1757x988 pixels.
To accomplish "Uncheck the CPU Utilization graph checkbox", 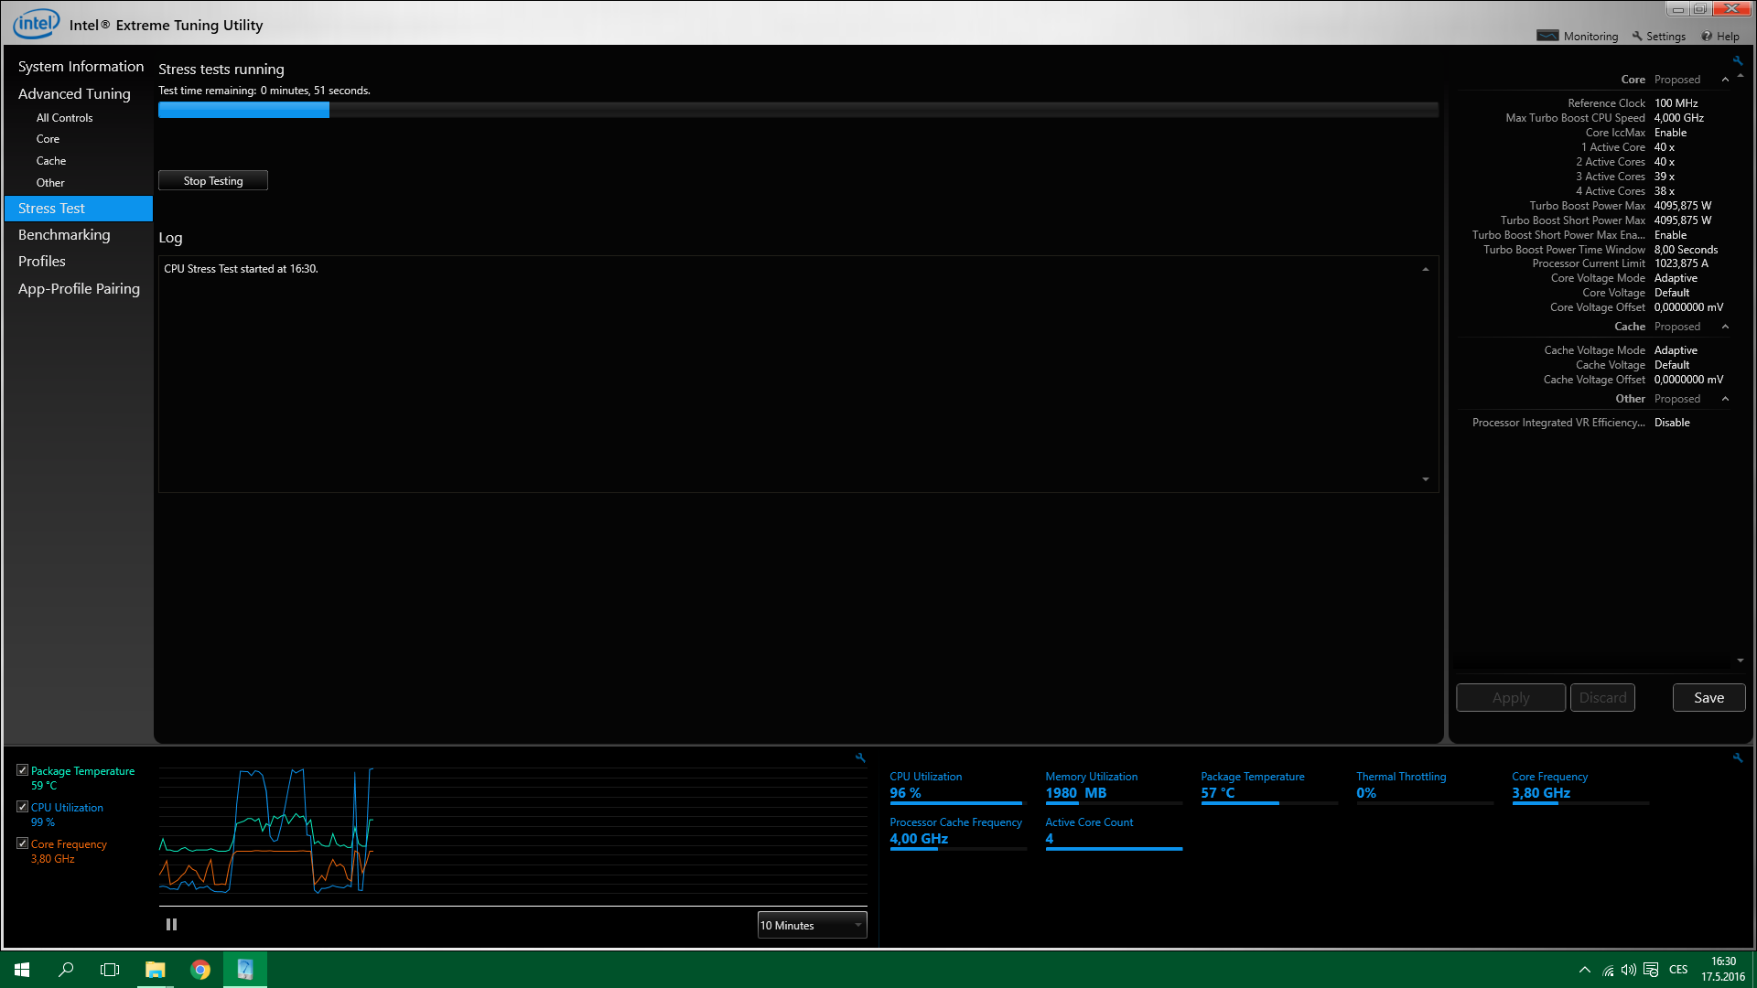I will (x=23, y=807).
